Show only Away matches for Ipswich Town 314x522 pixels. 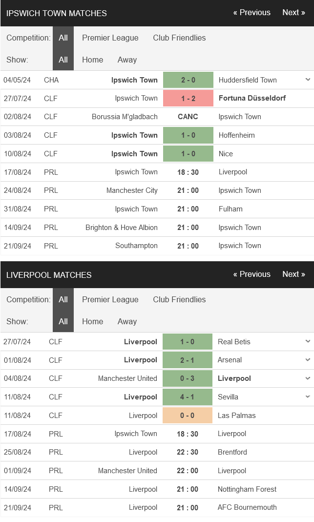pos(127,60)
